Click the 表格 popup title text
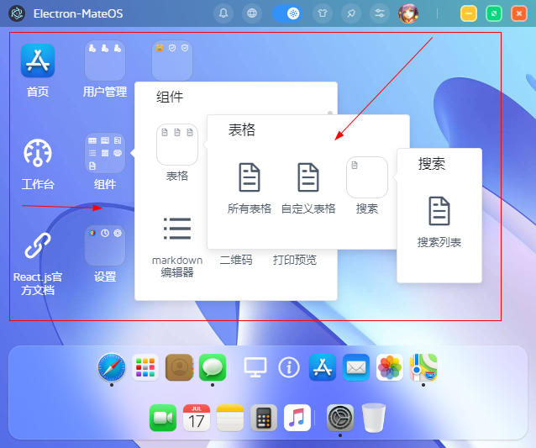The width and height of the screenshot is (536, 448). [x=242, y=130]
